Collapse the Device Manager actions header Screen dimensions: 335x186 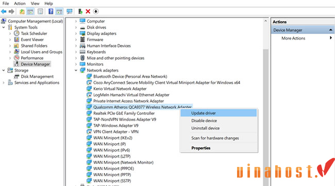pyautogui.click(x=330, y=30)
